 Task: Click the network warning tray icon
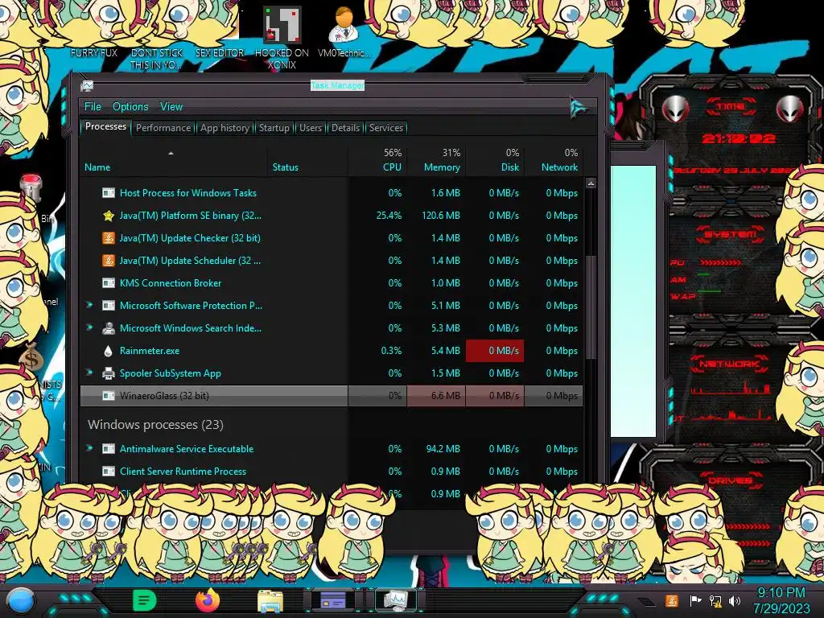coord(715,601)
